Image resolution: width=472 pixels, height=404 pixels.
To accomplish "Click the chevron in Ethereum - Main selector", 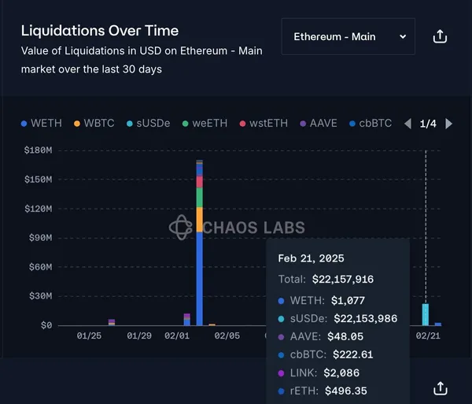I will 403,37.
